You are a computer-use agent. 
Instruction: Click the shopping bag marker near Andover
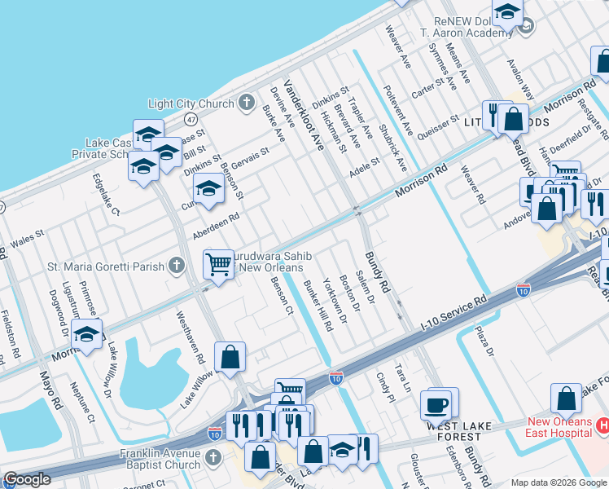tap(547, 209)
